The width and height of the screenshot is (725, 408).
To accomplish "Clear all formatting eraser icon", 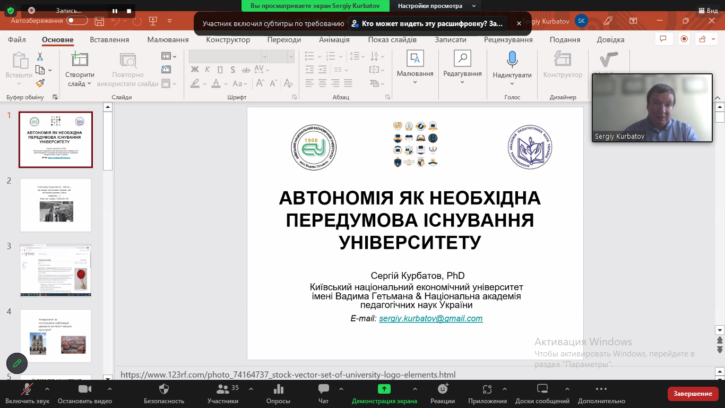I will 288,83.
